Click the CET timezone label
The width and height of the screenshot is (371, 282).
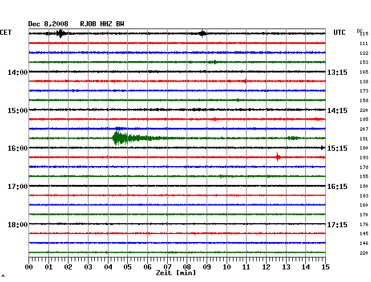click(6, 33)
